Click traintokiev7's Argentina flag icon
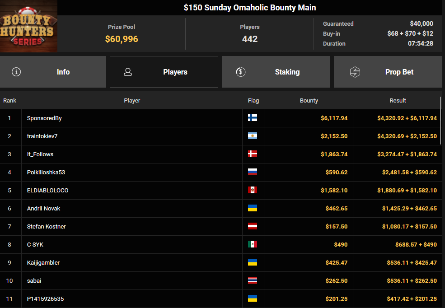Viewport: 445px width, 308px height. point(253,136)
